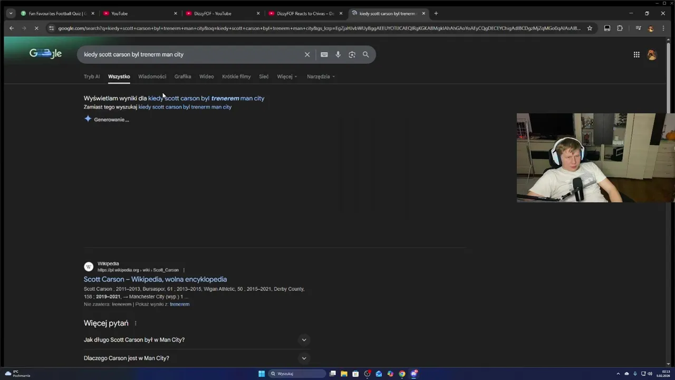Expand question Jak długo Scott Carson był

197,340
